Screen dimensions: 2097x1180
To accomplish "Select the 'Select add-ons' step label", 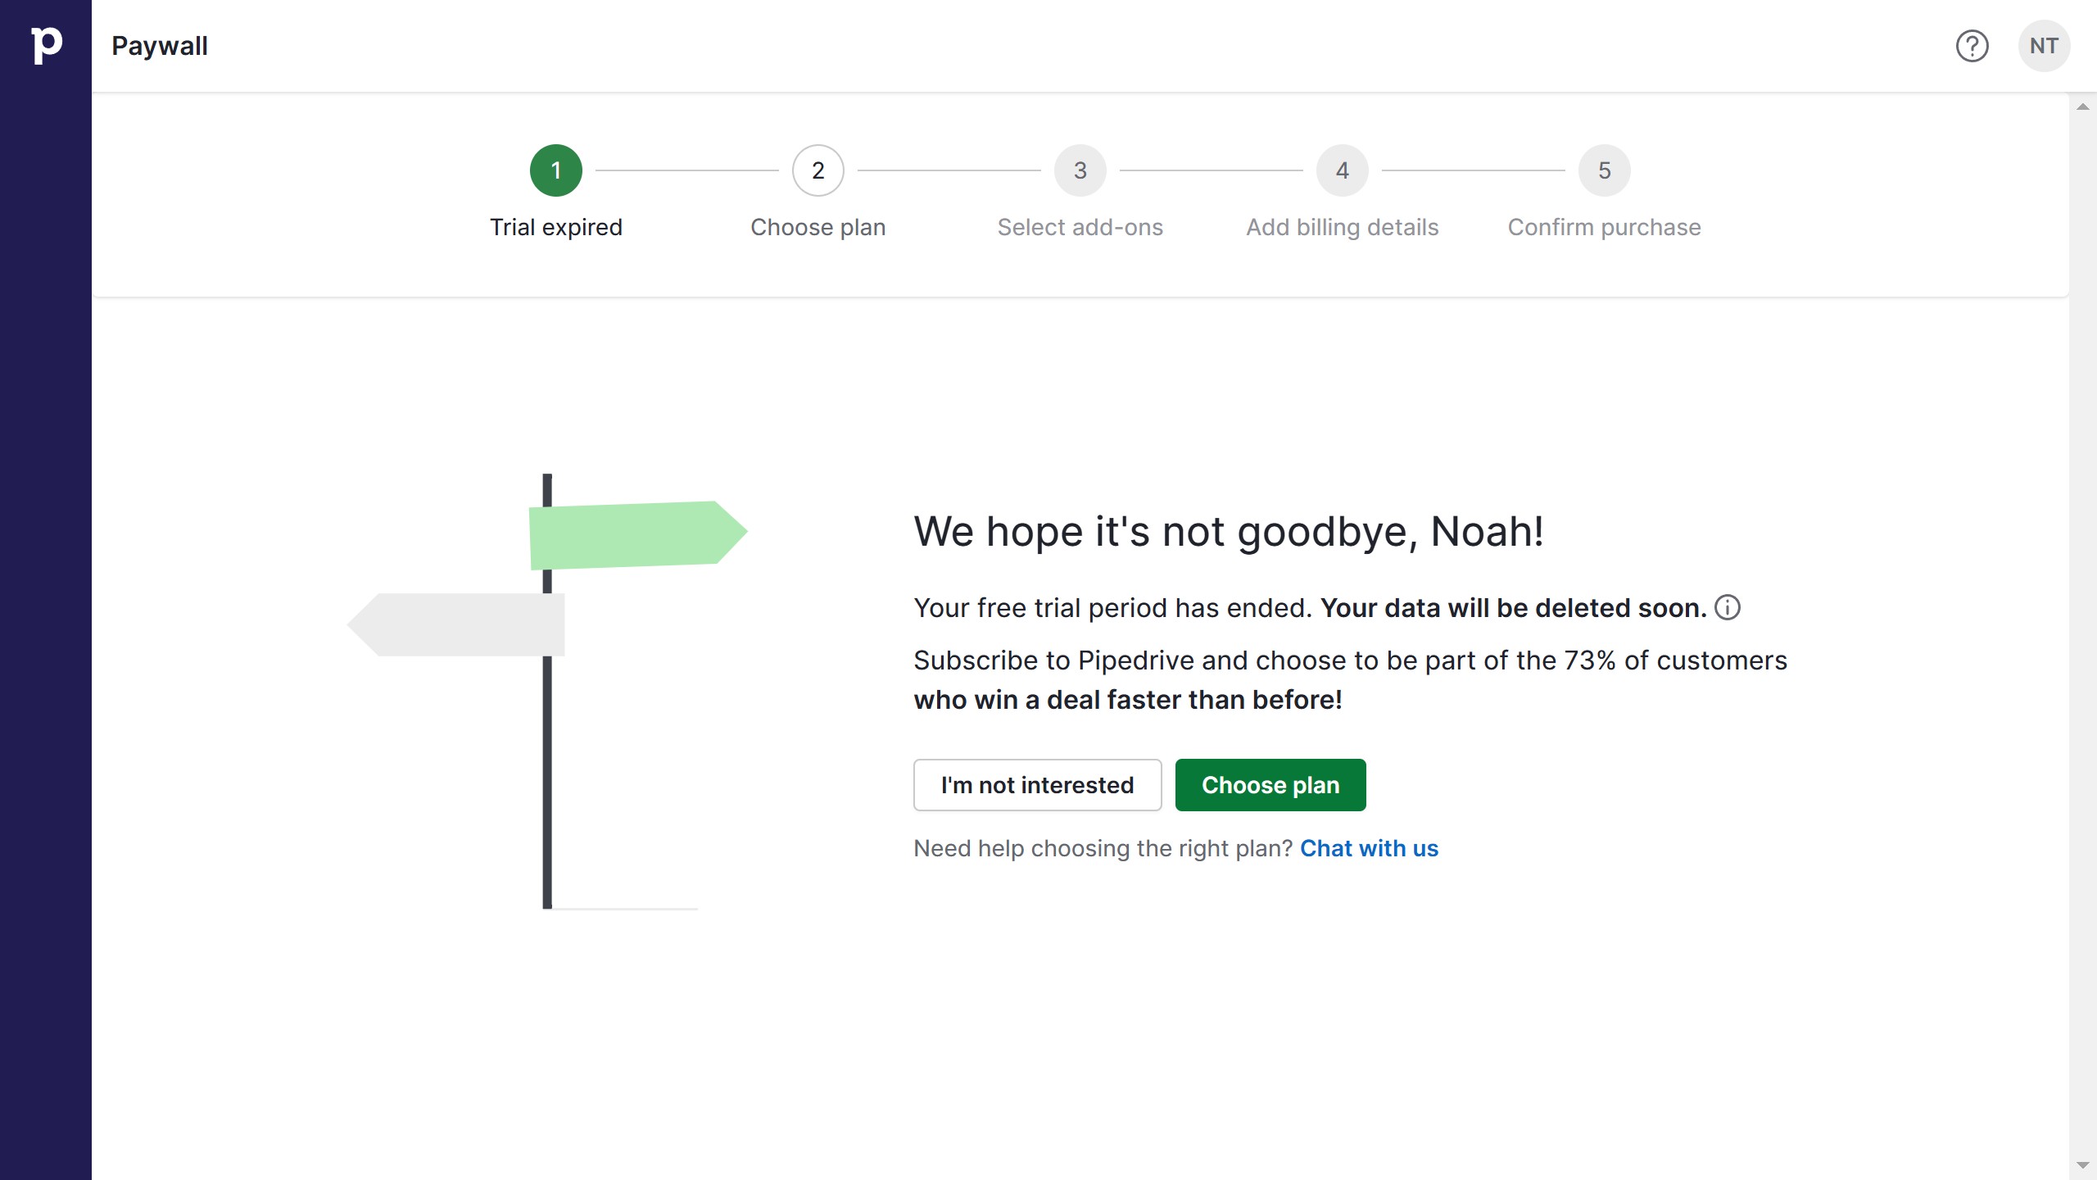I will pos(1080,227).
